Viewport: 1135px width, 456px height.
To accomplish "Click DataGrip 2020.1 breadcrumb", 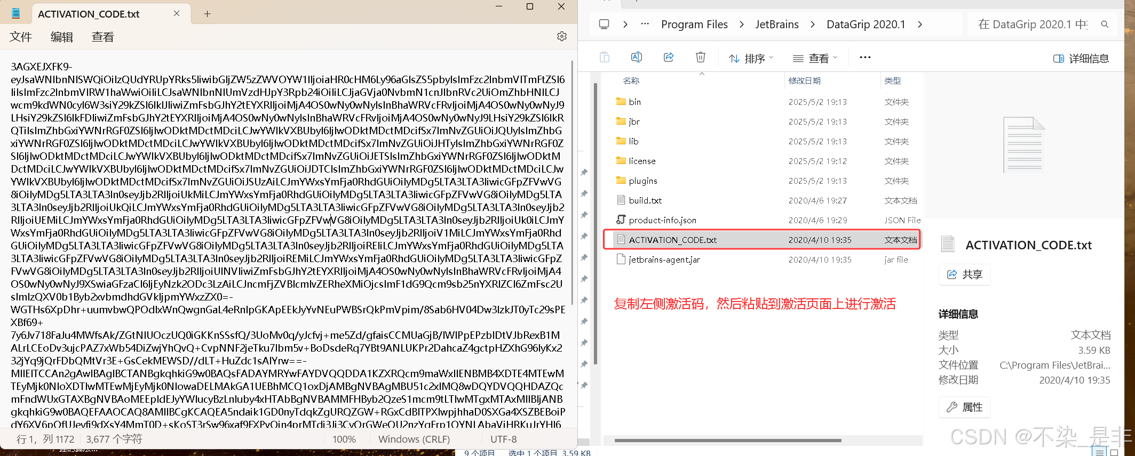I will [x=866, y=25].
